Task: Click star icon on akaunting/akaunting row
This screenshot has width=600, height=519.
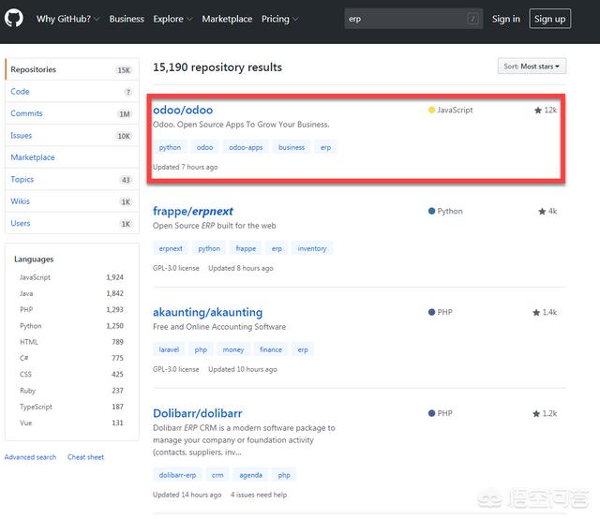Action: (536, 313)
